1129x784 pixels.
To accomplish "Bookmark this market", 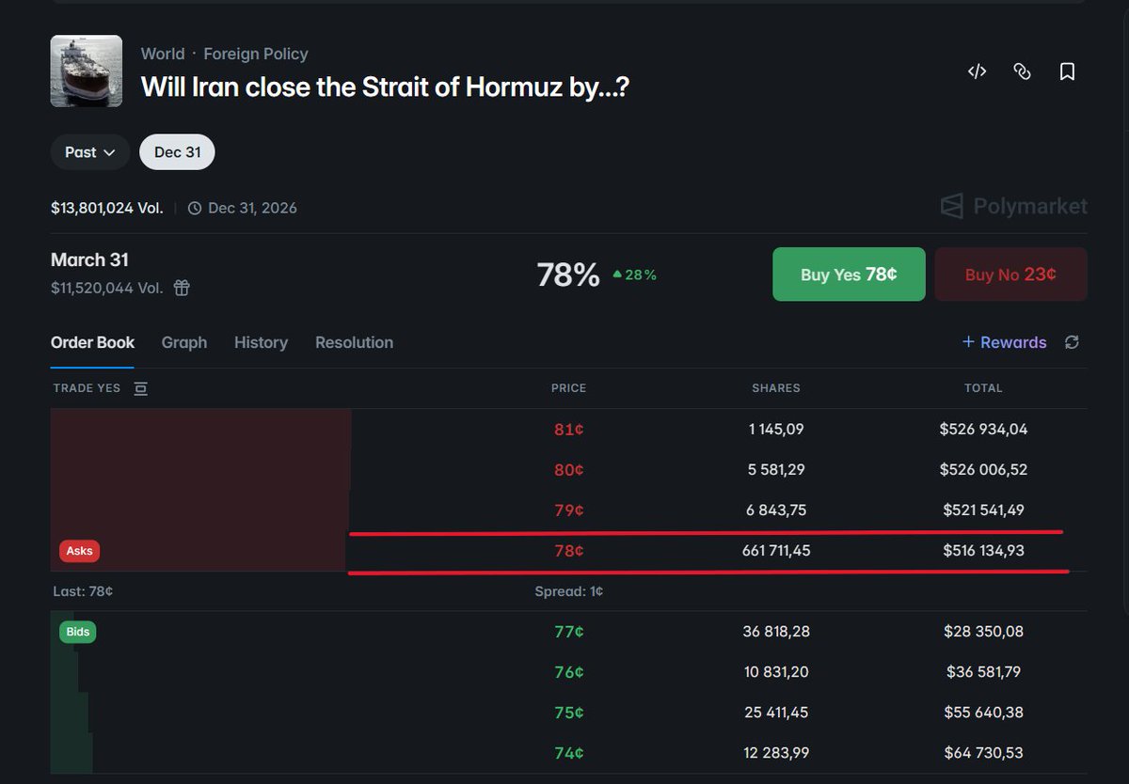I will tap(1067, 71).
